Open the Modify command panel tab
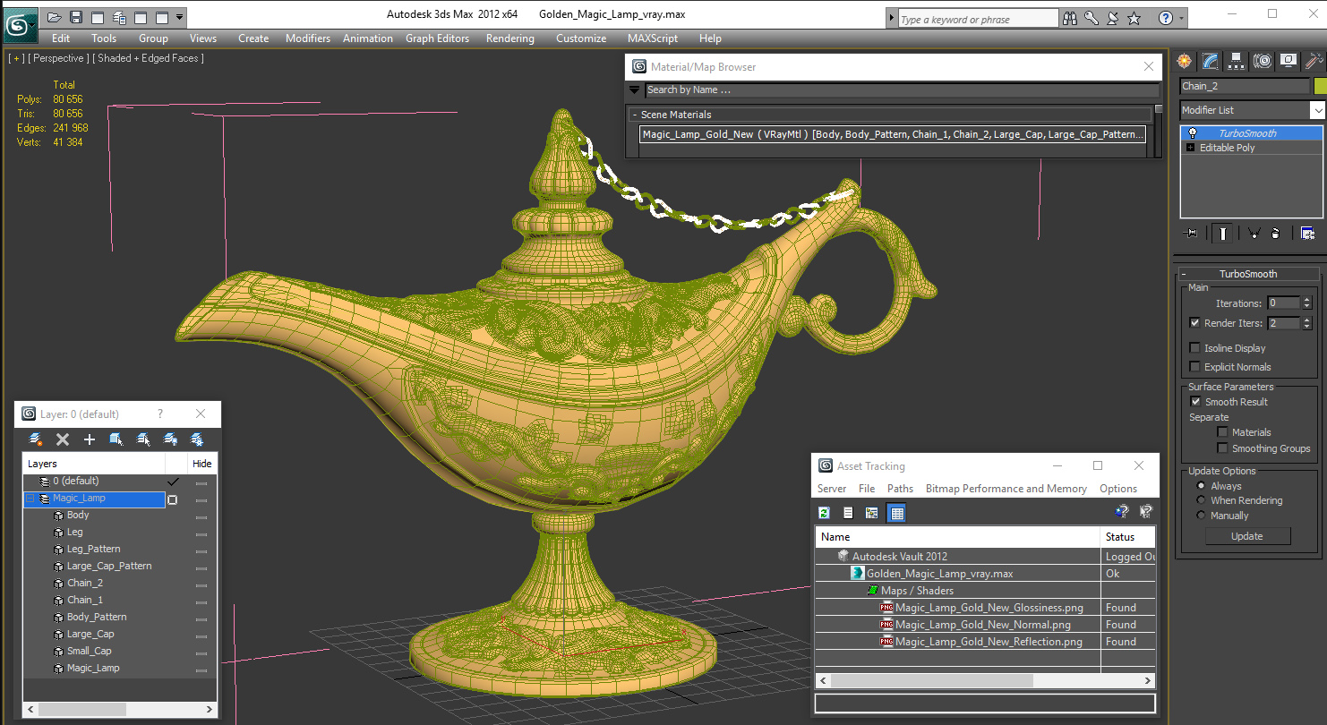The width and height of the screenshot is (1327, 725). pos(1211,61)
